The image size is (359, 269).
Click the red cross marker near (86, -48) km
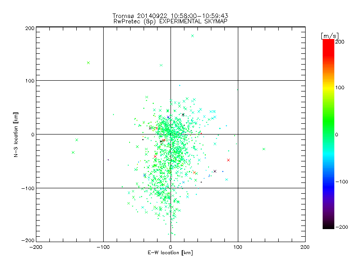[228, 160]
